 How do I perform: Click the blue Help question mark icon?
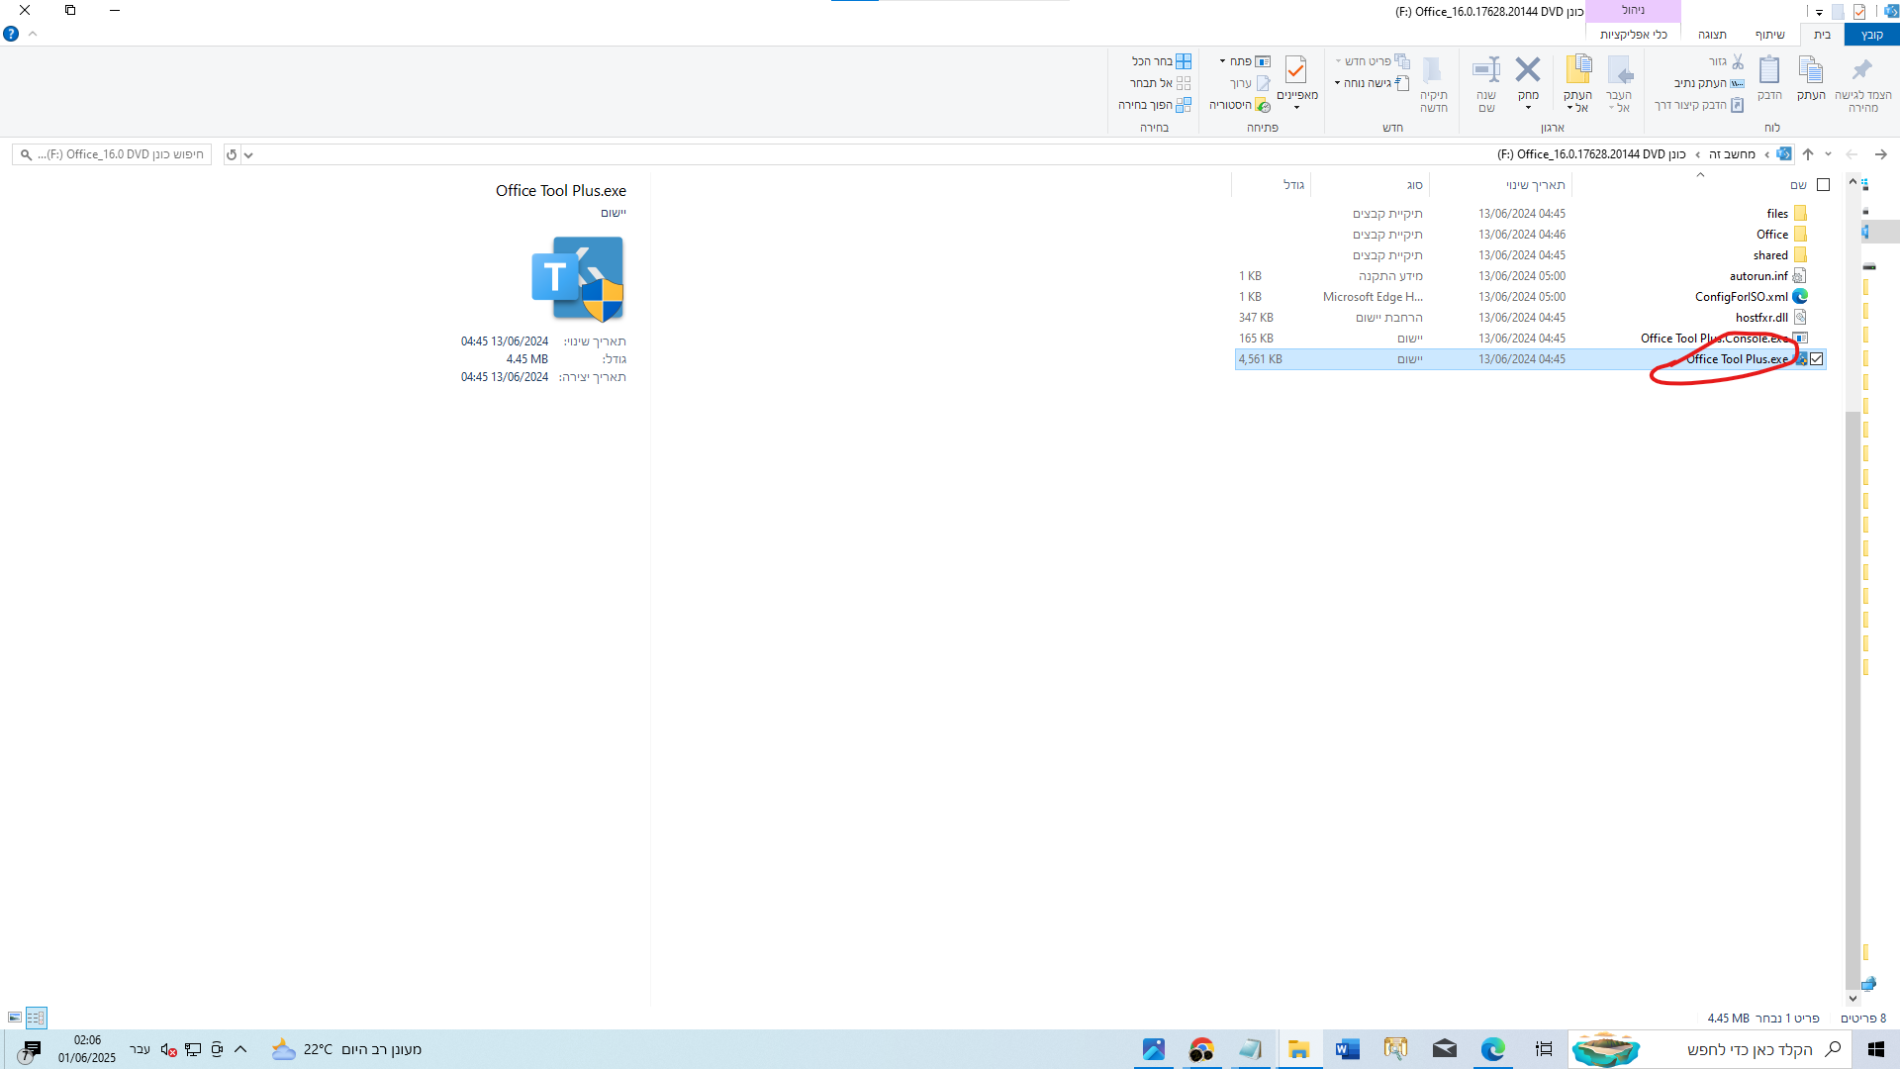[11, 34]
